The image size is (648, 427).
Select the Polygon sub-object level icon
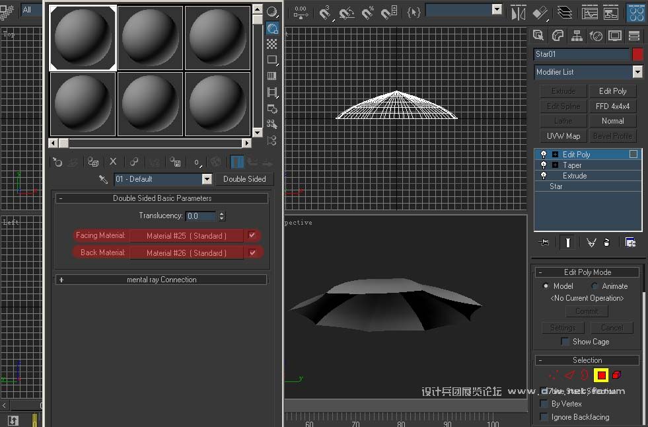(601, 375)
